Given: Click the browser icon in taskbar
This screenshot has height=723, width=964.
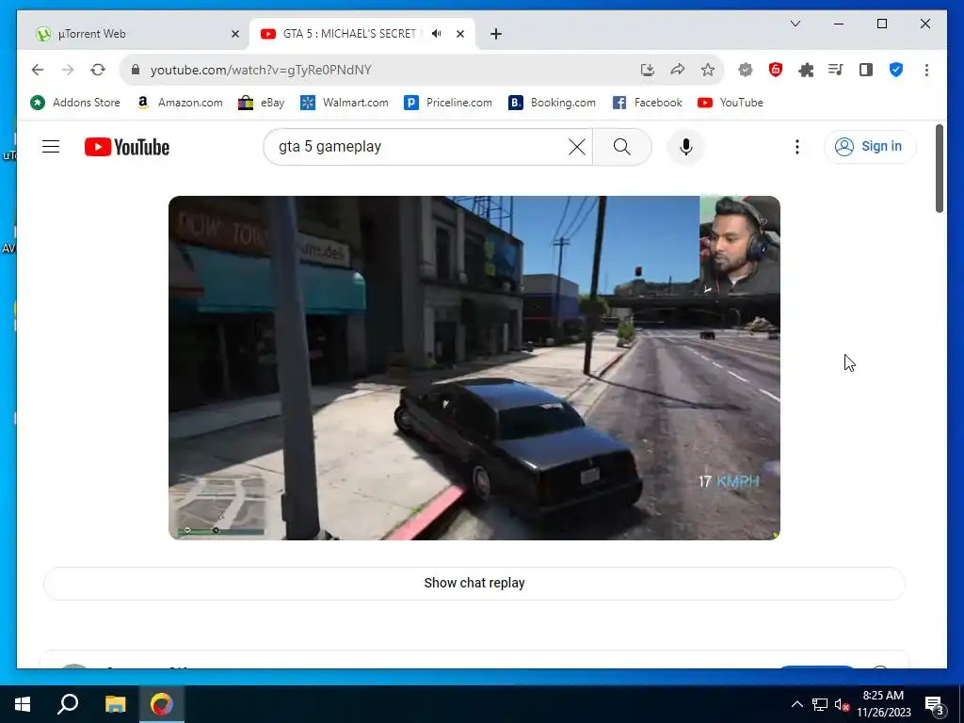Looking at the screenshot, I should (x=162, y=704).
